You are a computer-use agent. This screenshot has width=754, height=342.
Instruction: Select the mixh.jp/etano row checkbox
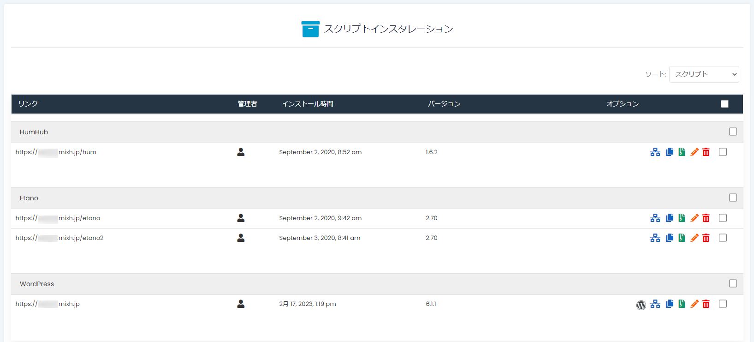click(x=723, y=218)
